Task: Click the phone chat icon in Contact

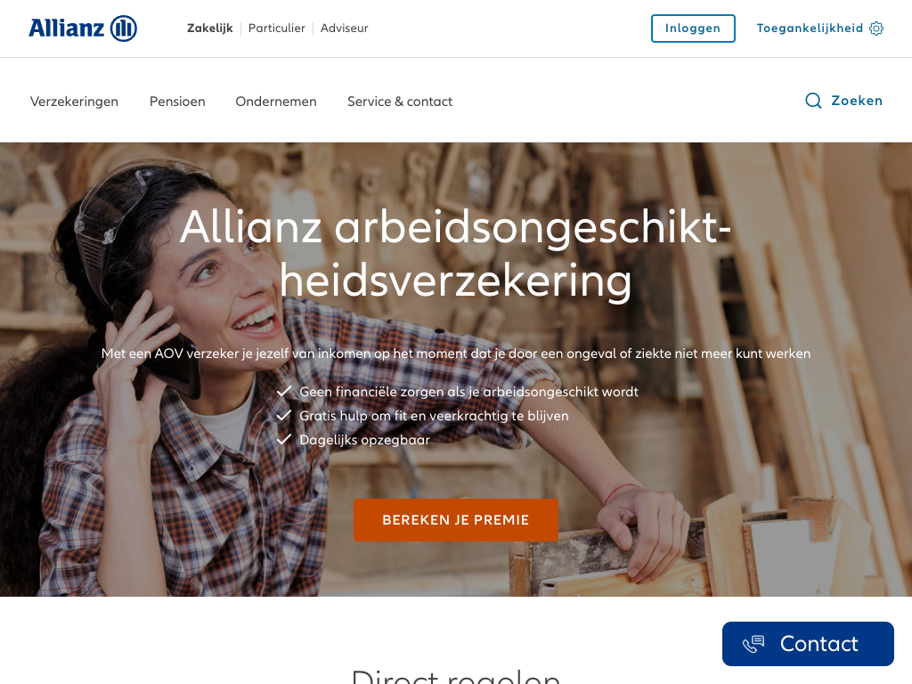Action: 753,644
